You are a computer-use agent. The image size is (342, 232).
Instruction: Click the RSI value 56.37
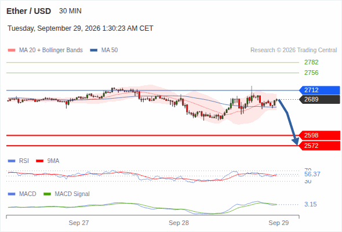[312, 174]
